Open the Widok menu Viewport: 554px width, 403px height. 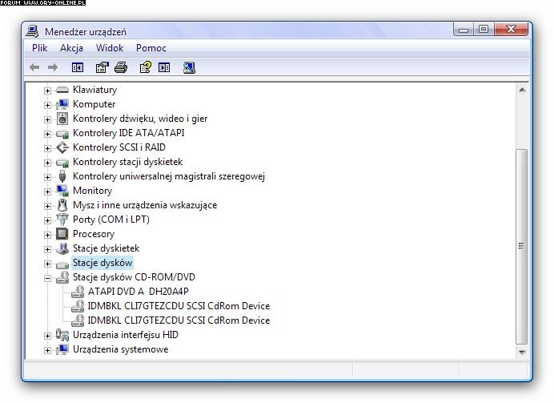[110, 48]
